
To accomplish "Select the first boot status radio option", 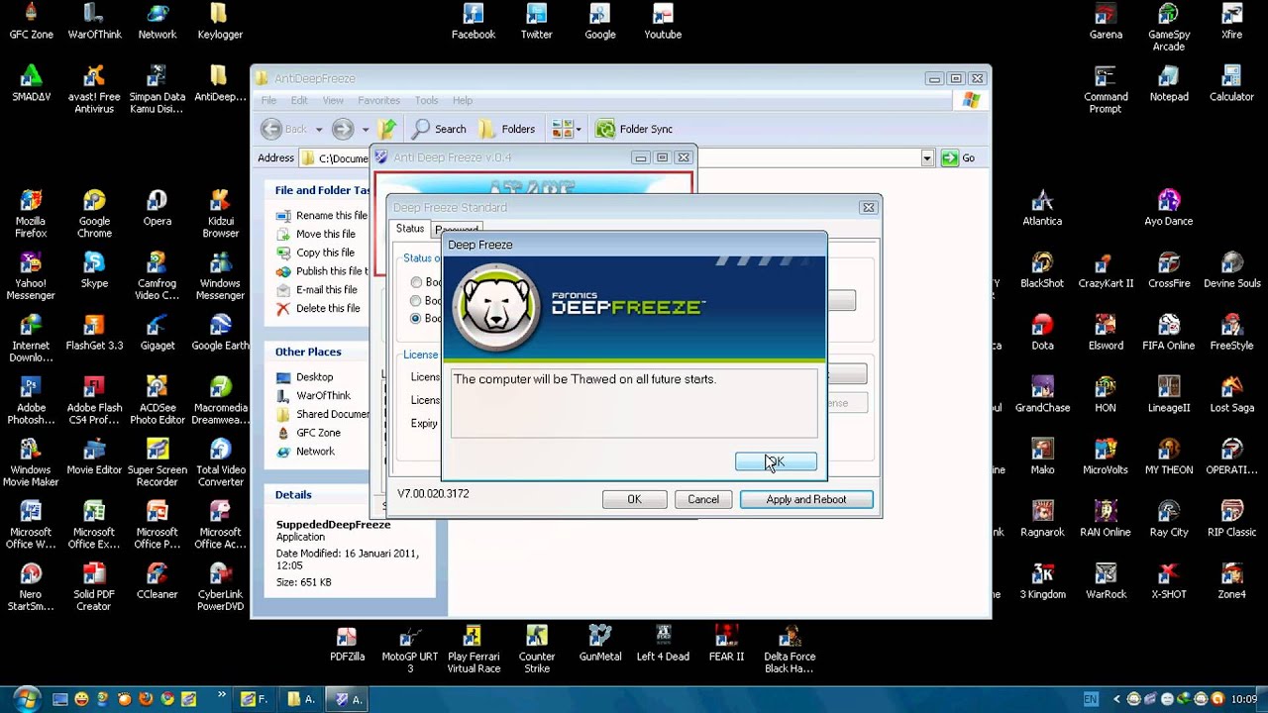I will (x=416, y=283).
